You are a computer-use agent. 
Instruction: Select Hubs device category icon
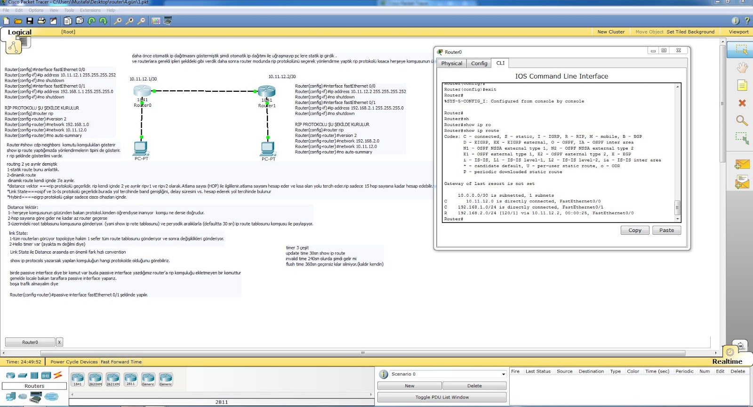click(34, 375)
